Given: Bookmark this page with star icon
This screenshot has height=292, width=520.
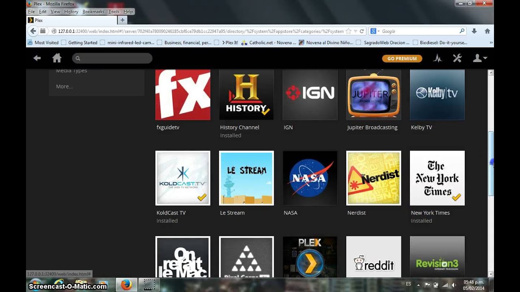Looking at the screenshot, I should click(348, 31).
